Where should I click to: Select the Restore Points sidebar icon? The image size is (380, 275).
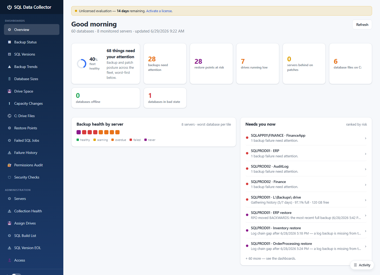pos(9,128)
